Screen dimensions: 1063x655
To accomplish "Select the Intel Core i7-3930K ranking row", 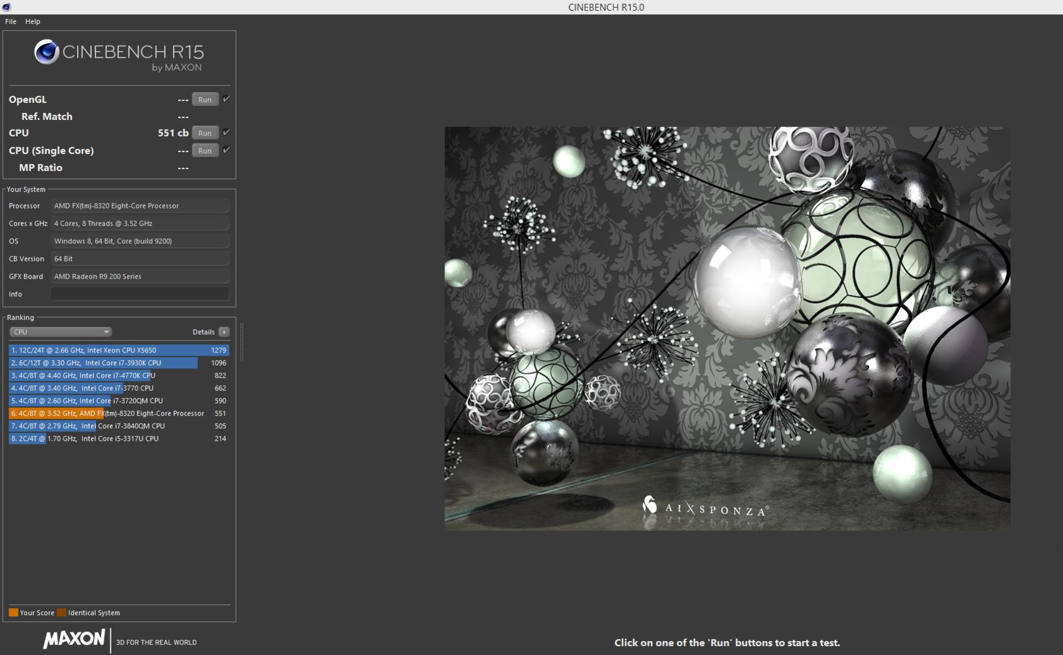I will (119, 363).
